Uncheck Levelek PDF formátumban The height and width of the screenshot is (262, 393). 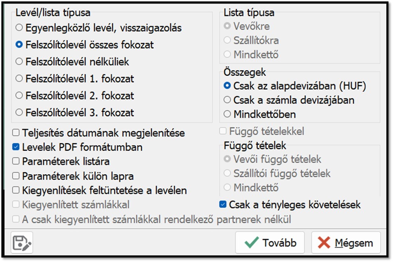[x=16, y=147]
